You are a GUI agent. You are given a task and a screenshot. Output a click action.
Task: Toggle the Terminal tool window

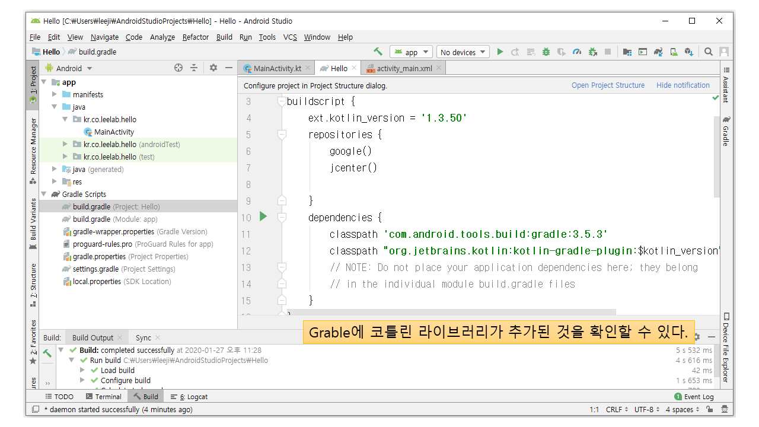[103, 397]
